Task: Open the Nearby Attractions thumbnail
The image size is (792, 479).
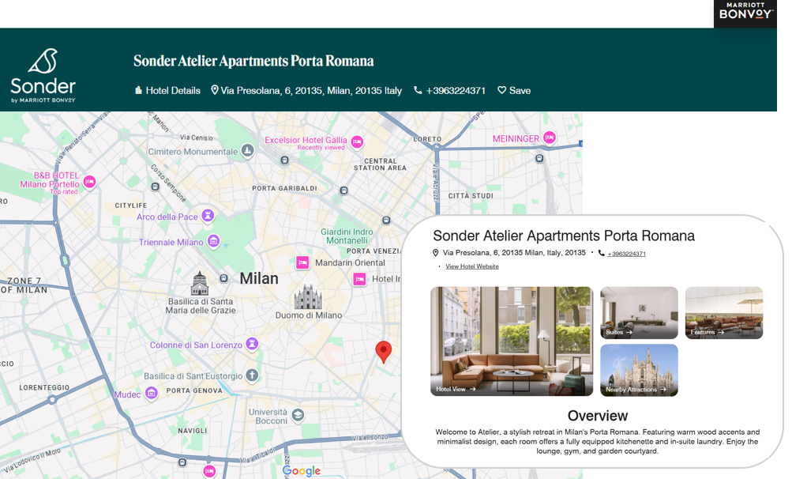Action: point(639,370)
